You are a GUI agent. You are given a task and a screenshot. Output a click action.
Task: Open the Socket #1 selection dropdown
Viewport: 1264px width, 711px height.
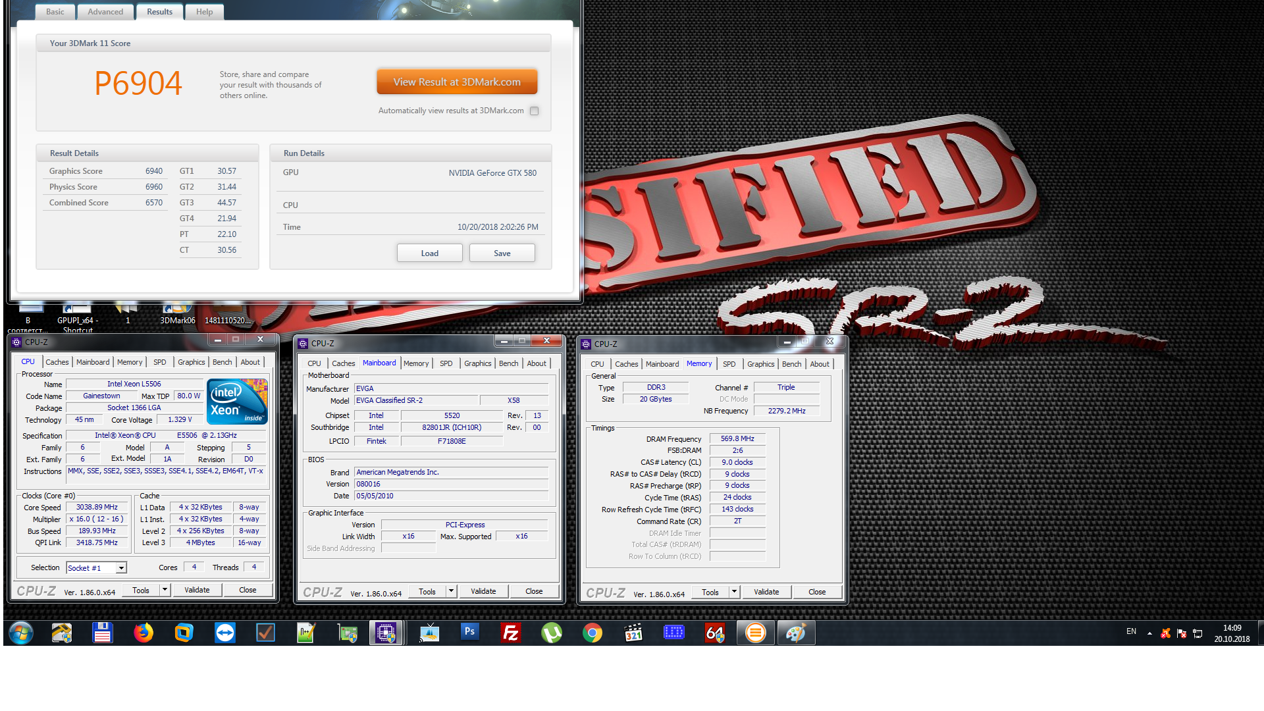[x=121, y=567]
